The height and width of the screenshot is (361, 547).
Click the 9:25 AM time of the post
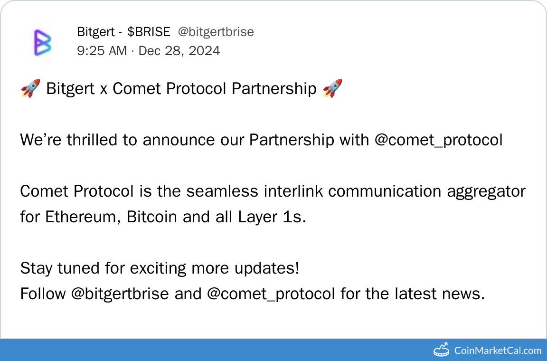(x=102, y=50)
